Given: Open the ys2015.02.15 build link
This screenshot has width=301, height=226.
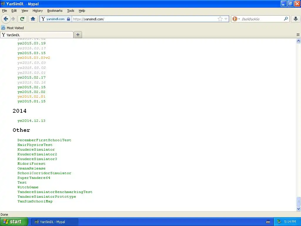Looking at the screenshot, I should click(x=31, y=87).
